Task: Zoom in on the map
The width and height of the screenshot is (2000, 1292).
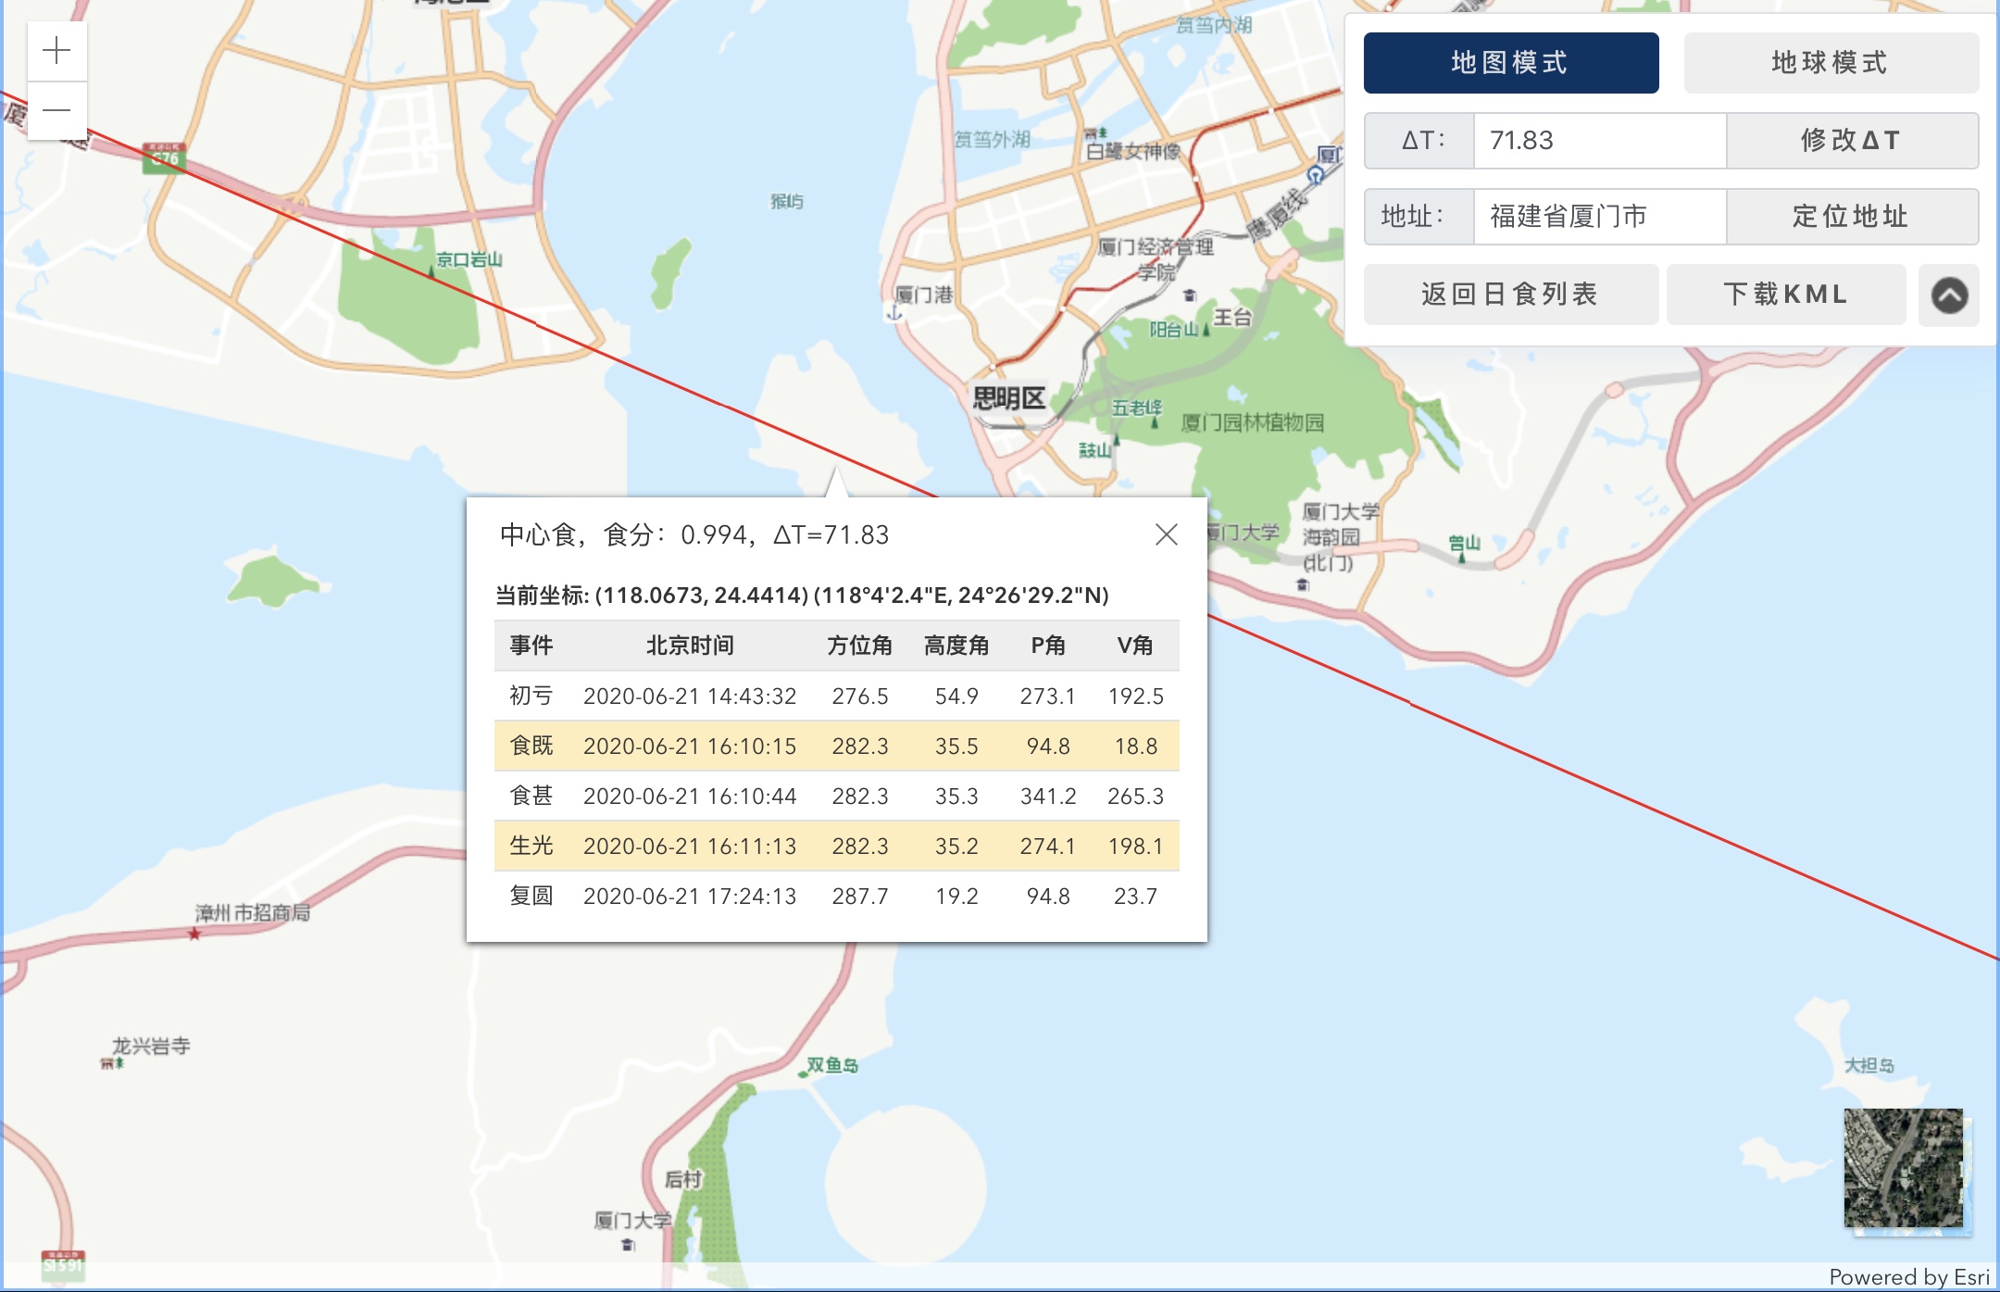Action: click(57, 50)
